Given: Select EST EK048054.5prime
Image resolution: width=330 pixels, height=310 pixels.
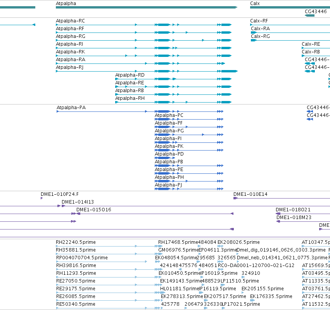Looking at the screenshot, I should pos(176,258).
